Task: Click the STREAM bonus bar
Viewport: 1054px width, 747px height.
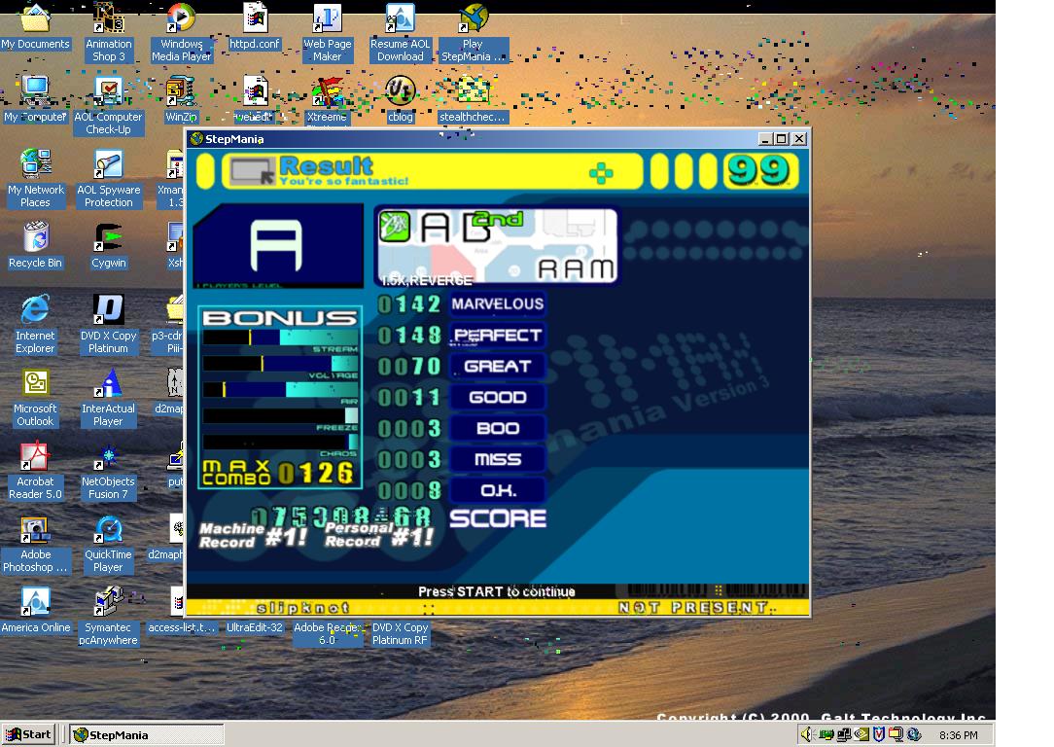Action: 280,337
